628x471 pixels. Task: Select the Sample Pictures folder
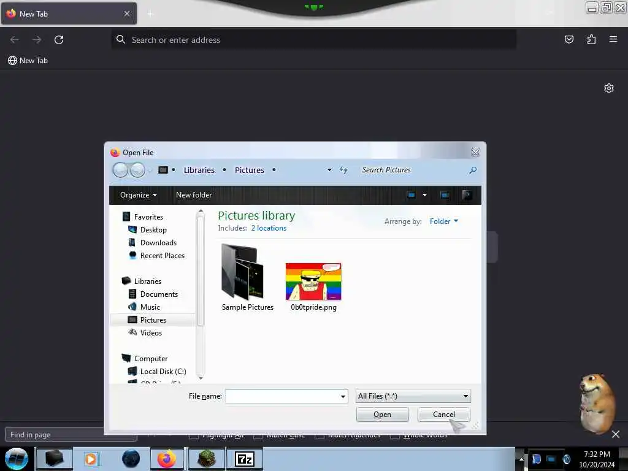248,278
